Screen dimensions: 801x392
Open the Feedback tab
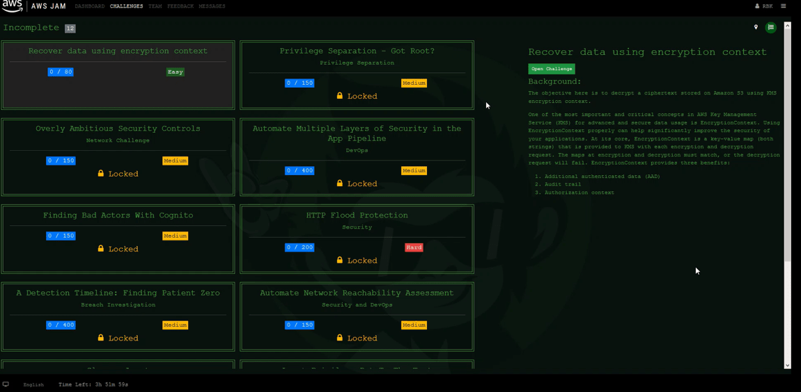click(180, 6)
